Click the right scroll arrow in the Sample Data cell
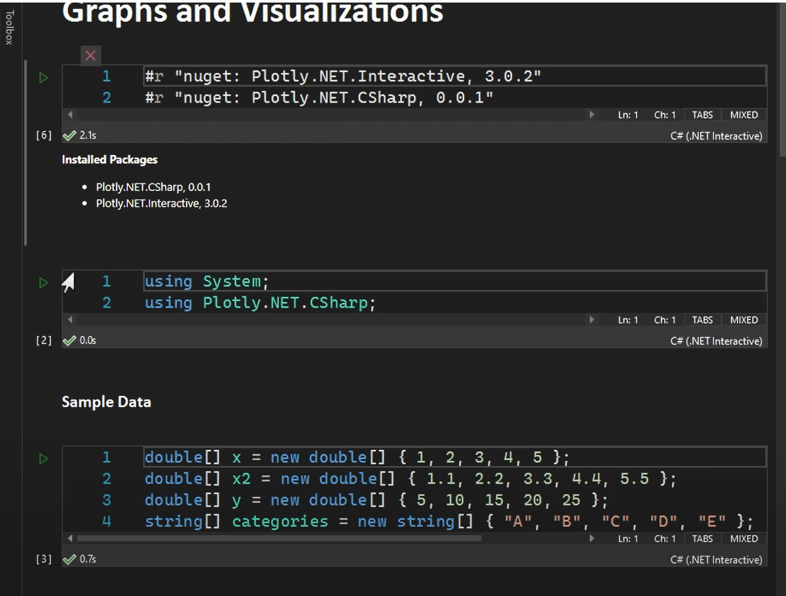786x596 pixels. (x=591, y=538)
